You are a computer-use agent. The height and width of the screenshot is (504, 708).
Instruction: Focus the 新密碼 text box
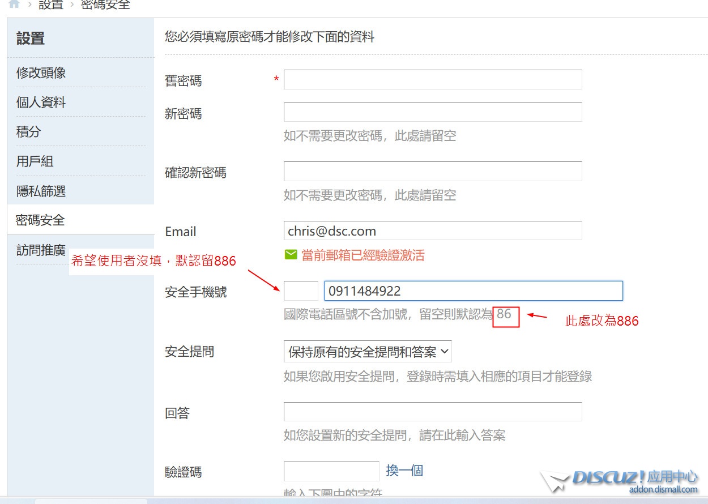(432, 112)
